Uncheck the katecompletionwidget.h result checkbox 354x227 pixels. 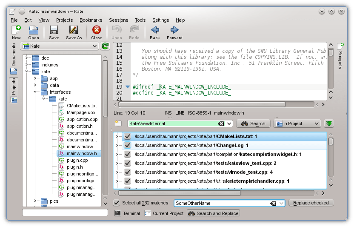tap(128, 154)
